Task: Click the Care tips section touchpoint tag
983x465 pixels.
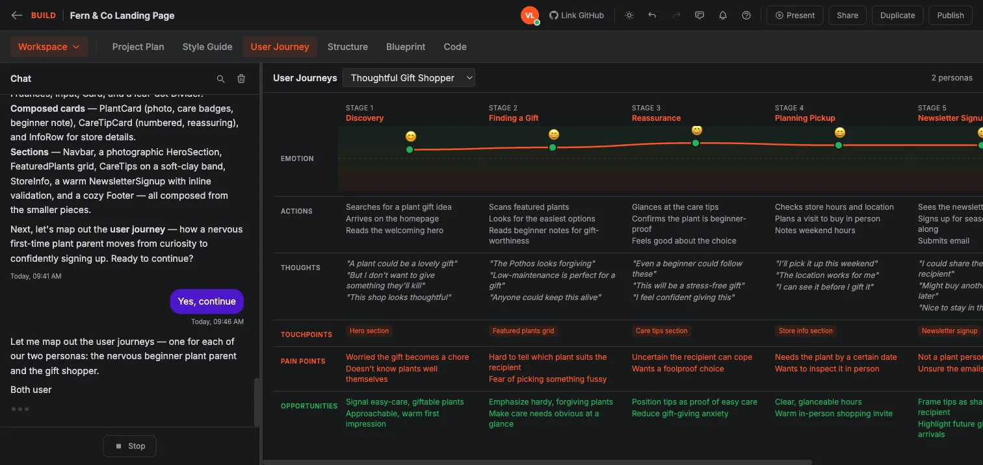Action: [661, 331]
